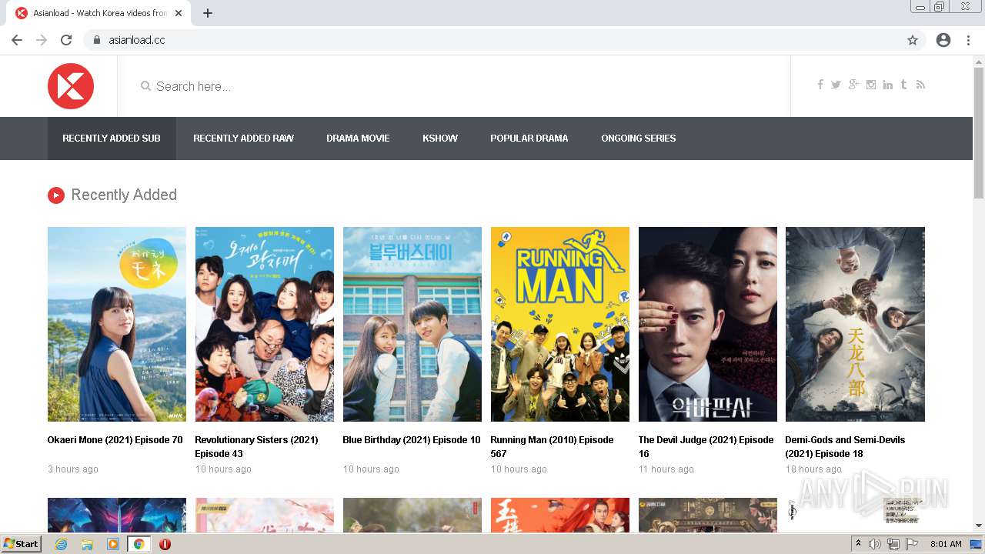985x554 pixels.
Task: Close the Asianload browser tab
Action: tap(179, 13)
